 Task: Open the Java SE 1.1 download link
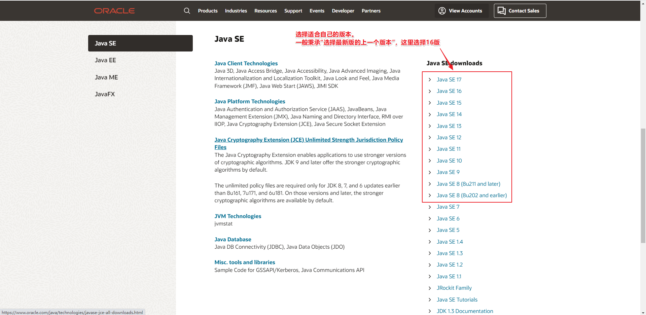pyautogui.click(x=449, y=276)
